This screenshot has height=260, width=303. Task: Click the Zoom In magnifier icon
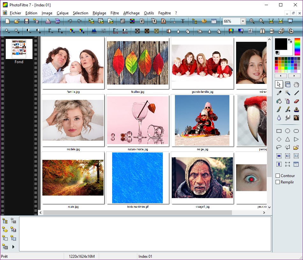coord(252,21)
